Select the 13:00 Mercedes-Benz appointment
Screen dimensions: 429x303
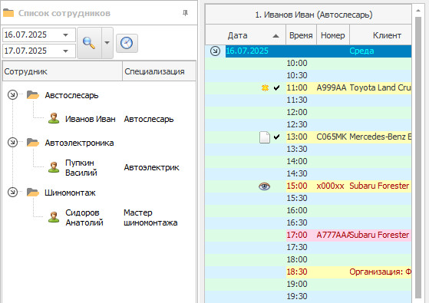(x=349, y=137)
